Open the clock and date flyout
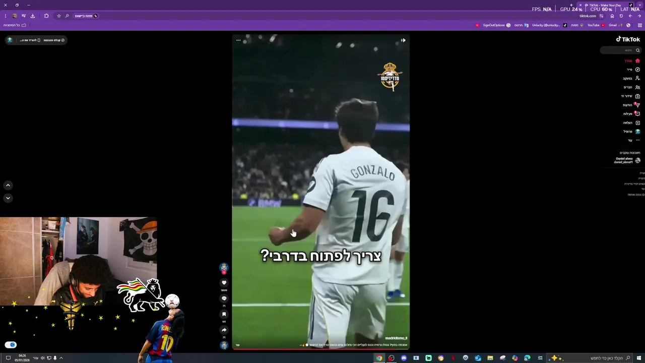 (23, 358)
